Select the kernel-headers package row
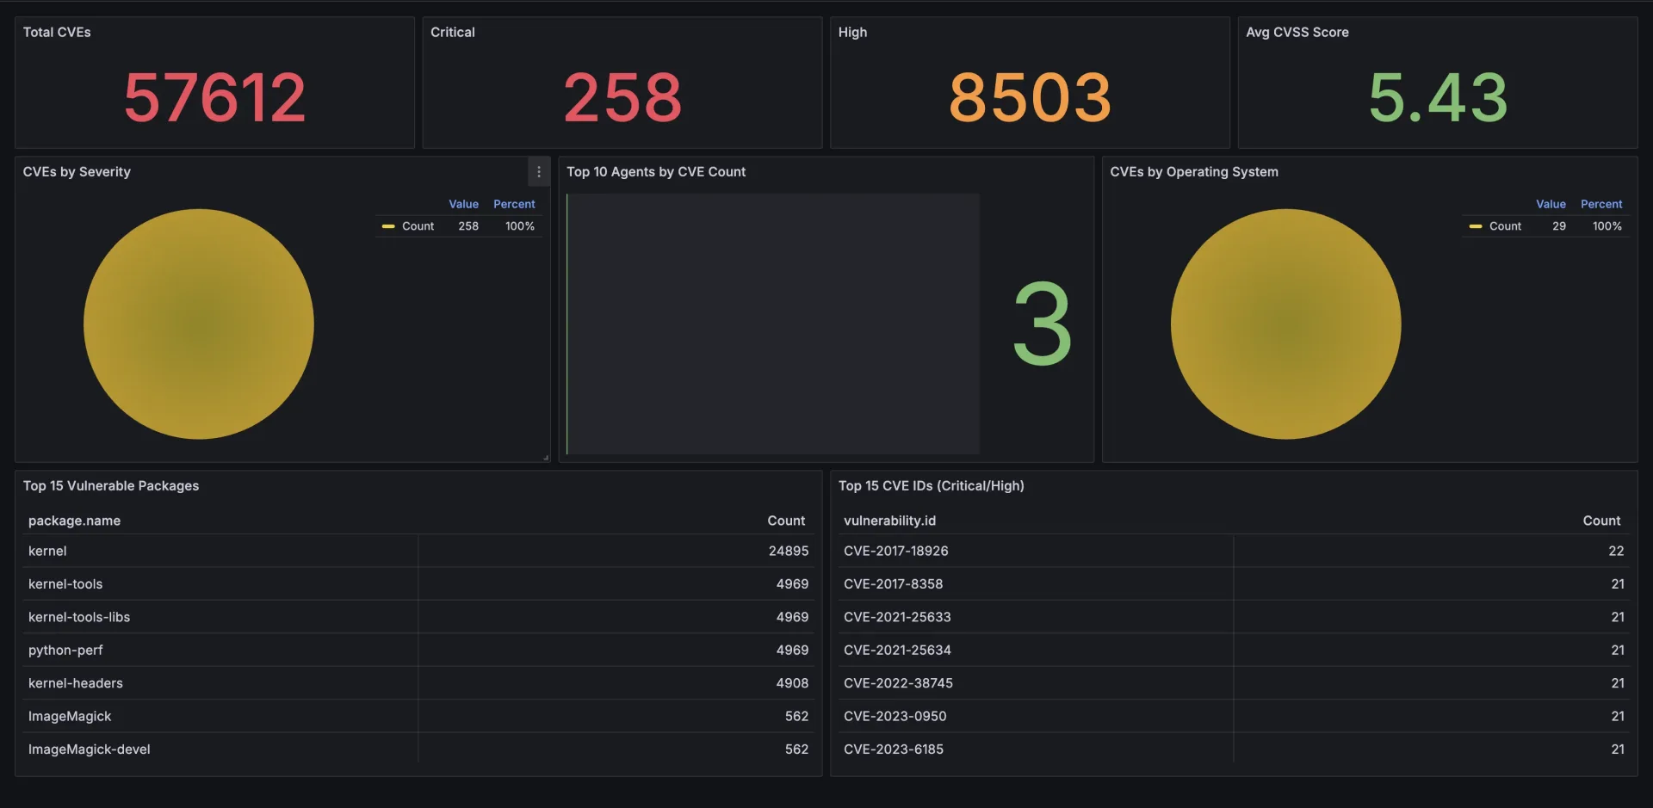Screen dimensions: 1653x808 [418, 683]
